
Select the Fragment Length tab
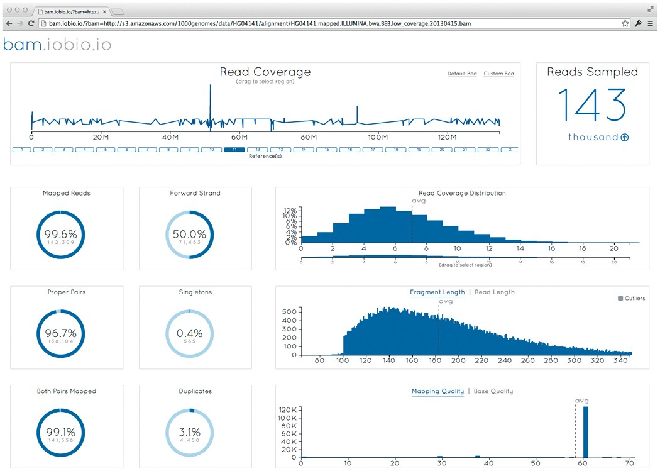(x=437, y=292)
